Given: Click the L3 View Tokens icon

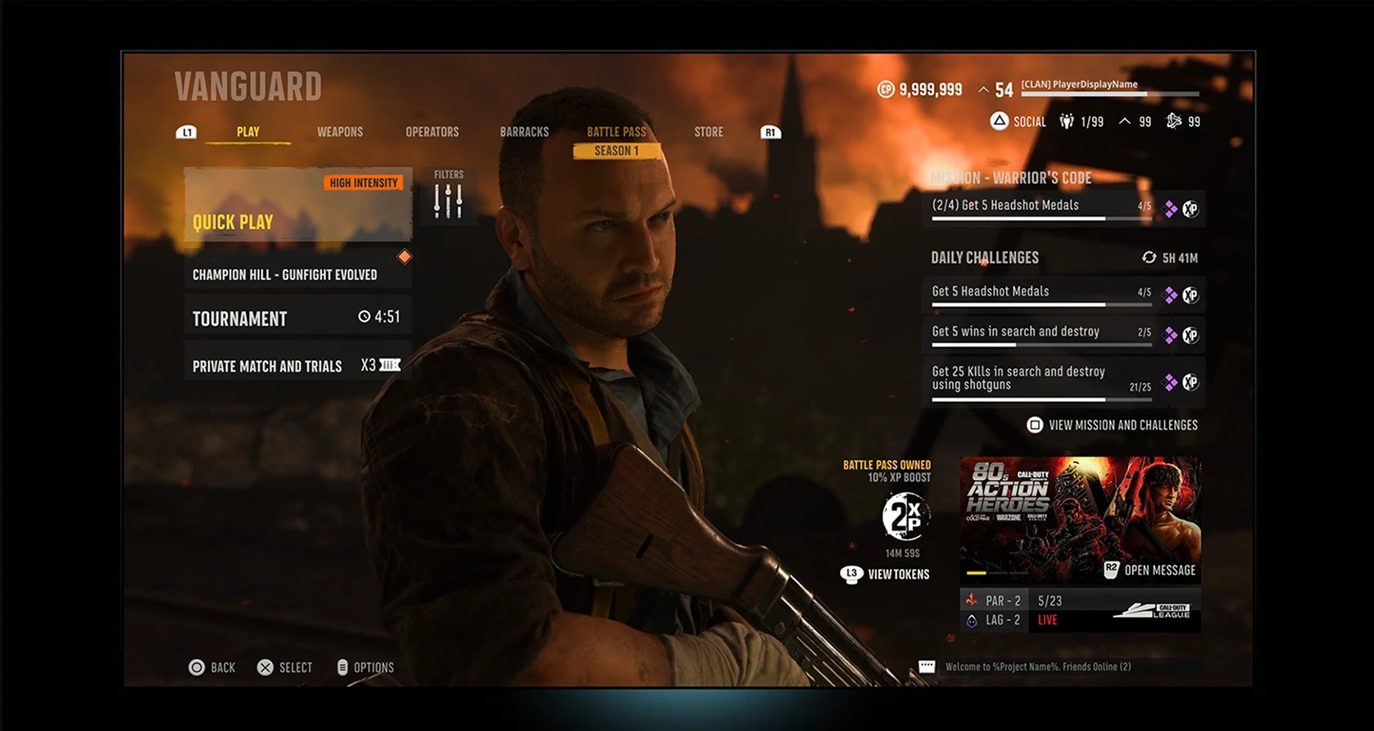Looking at the screenshot, I should click(851, 574).
